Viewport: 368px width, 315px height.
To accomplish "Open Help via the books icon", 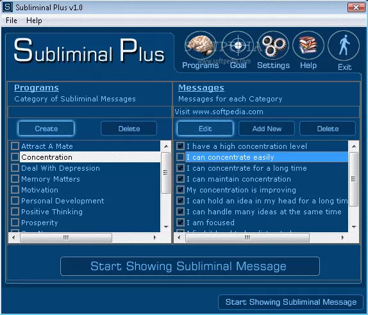I will [308, 46].
